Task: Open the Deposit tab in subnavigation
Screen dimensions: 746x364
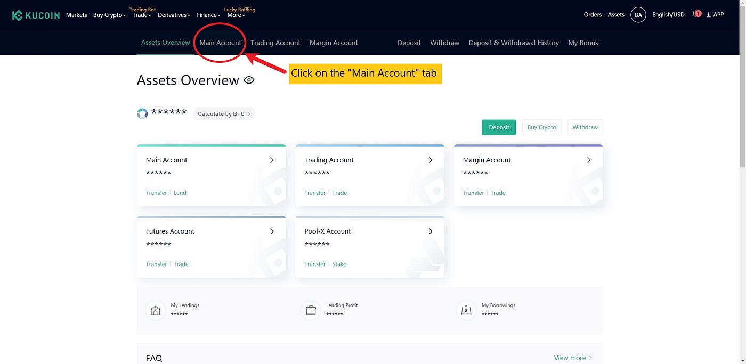Action: pos(409,43)
